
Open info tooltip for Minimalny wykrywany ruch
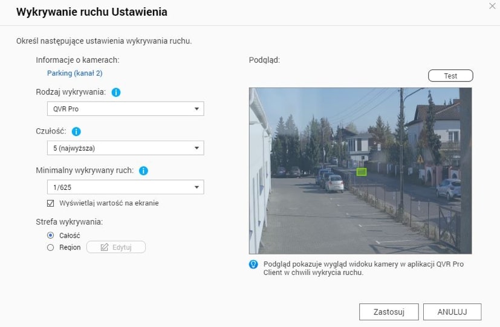tap(143, 171)
